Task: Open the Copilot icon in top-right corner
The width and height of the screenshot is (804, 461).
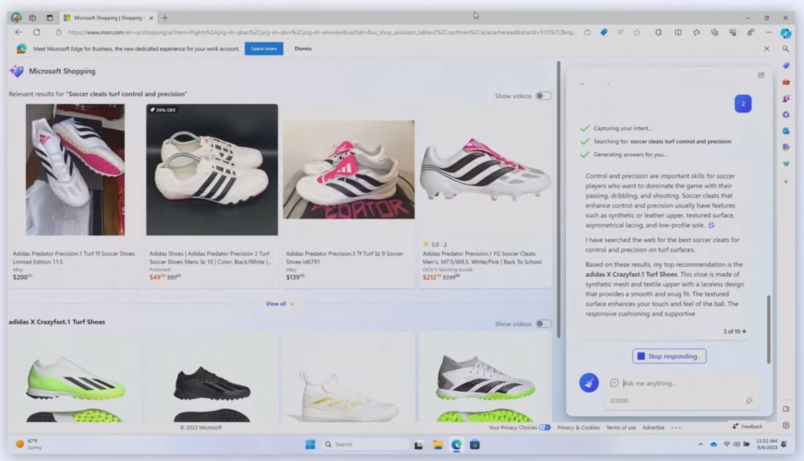Action: (x=785, y=33)
